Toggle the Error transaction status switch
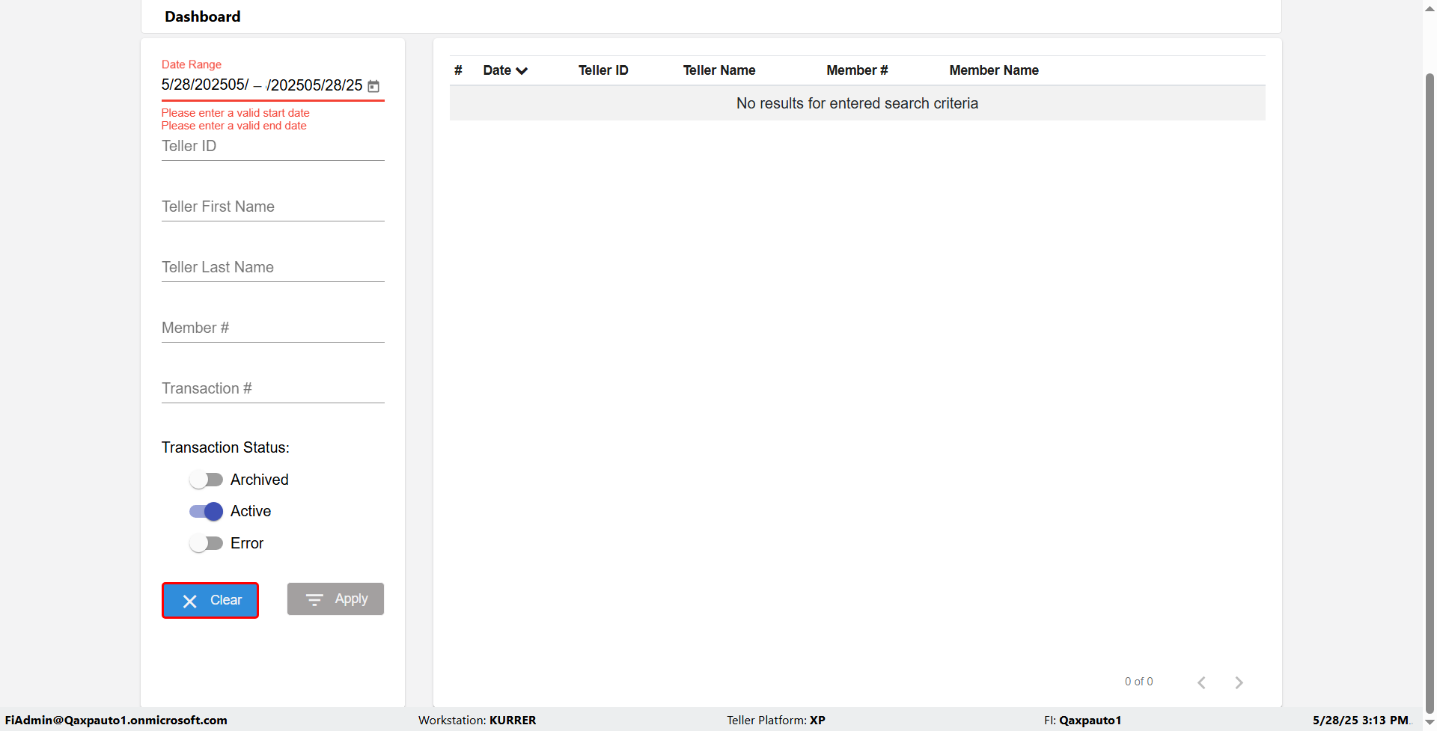The image size is (1437, 731). click(206, 543)
